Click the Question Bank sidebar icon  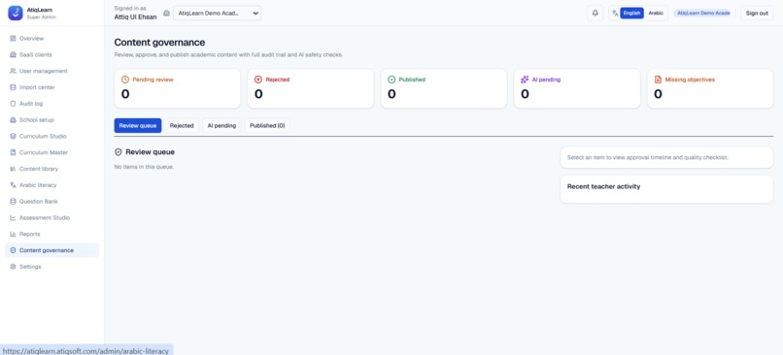pyautogui.click(x=13, y=202)
